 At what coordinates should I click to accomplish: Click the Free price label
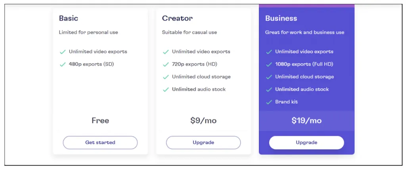(100, 121)
